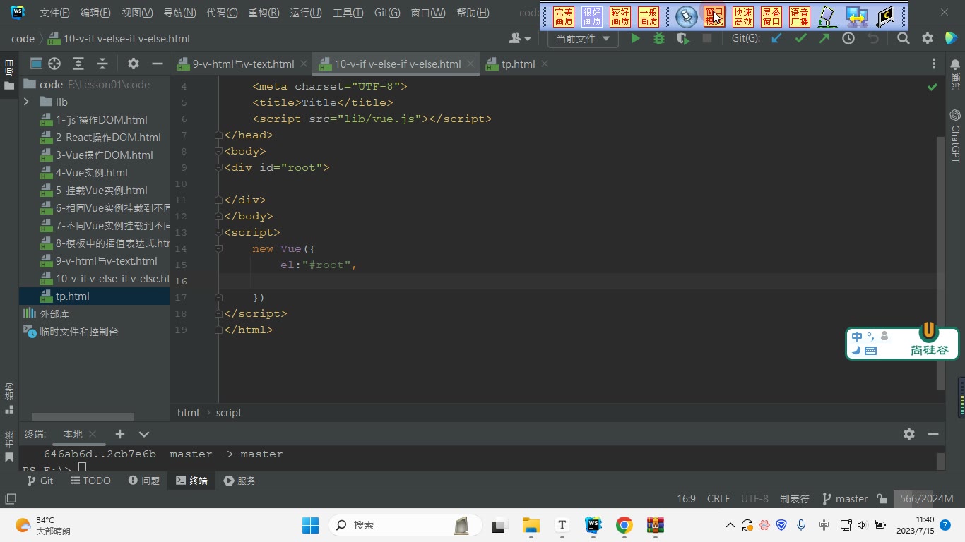
Task: Open IDE settings gear in main toolbar
Action: point(928,39)
